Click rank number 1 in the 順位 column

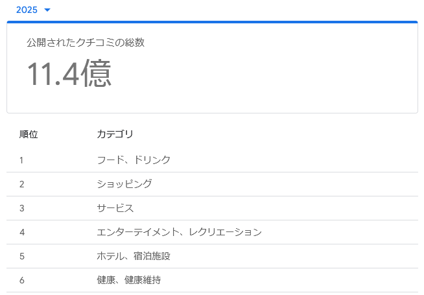pos(21,159)
